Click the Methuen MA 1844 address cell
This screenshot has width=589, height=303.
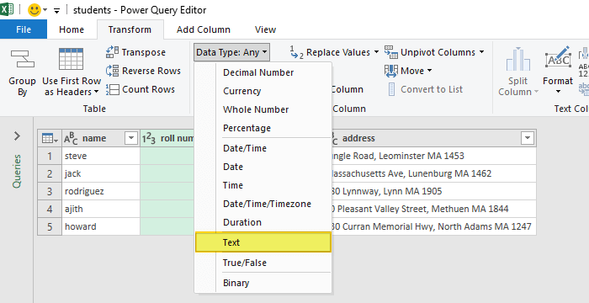[x=433, y=209]
